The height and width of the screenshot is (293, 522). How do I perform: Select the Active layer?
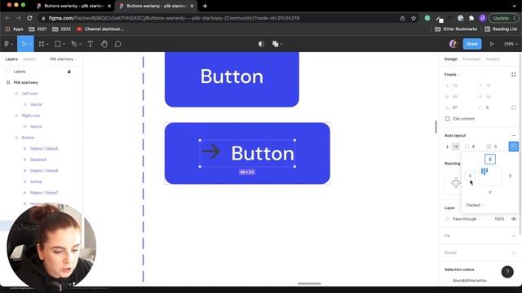36,181
